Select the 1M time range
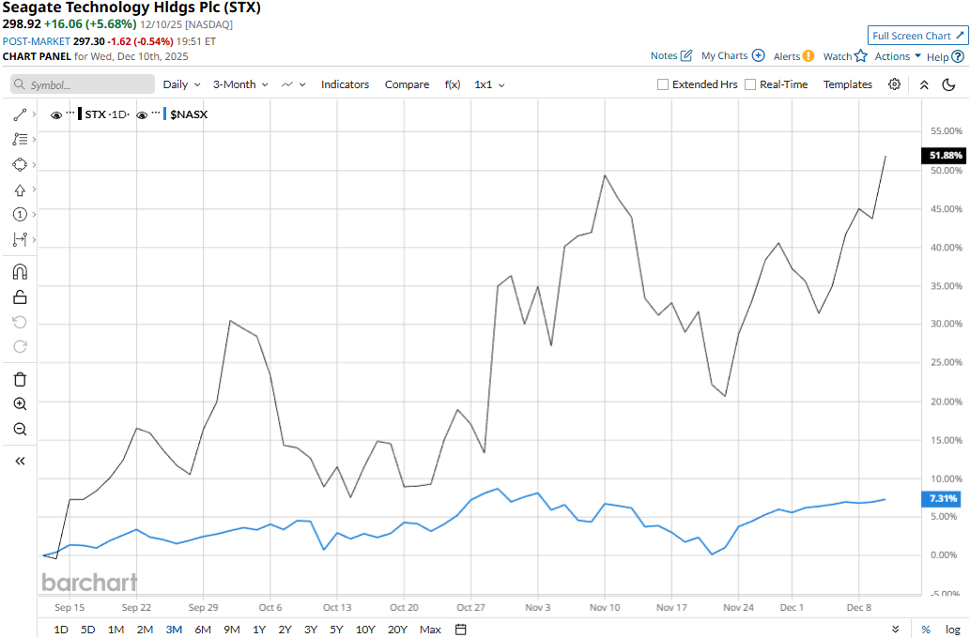Image resolution: width=970 pixels, height=638 pixels. point(115,630)
